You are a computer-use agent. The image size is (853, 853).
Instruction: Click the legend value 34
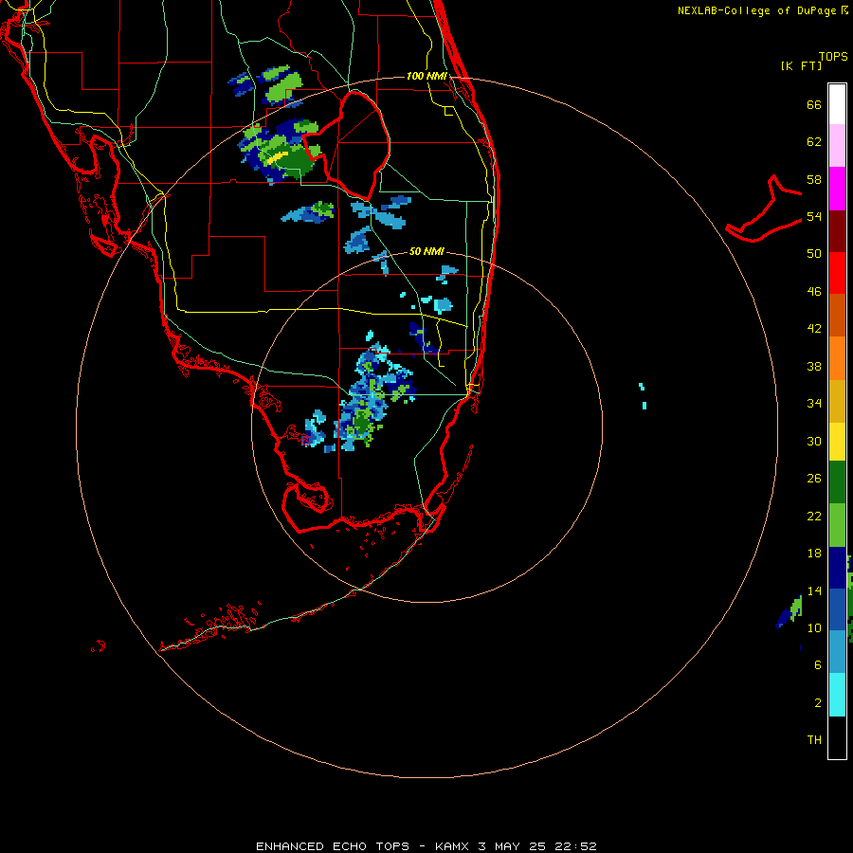click(814, 403)
